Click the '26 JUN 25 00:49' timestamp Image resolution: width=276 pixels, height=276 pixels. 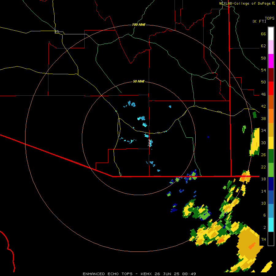(175, 274)
